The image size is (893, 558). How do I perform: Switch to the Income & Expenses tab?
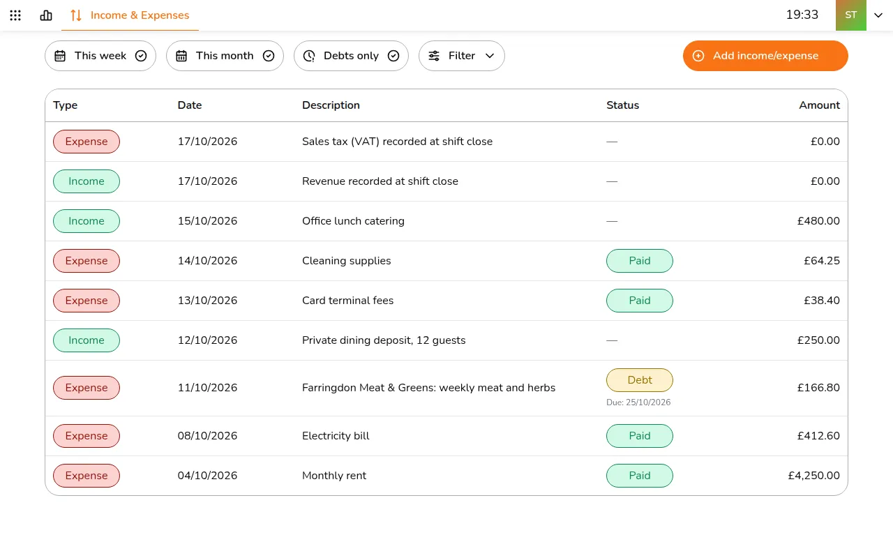coord(130,15)
